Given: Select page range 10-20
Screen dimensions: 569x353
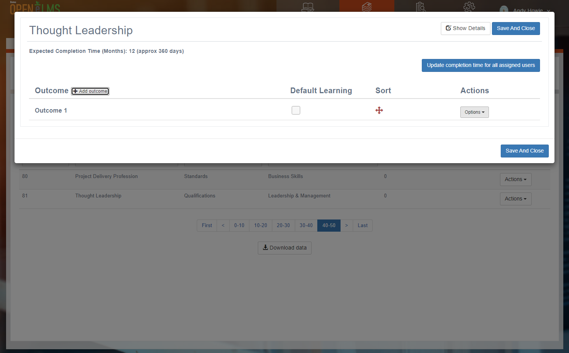Looking at the screenshot, I should pyautogui.click(x=261, y=226).
